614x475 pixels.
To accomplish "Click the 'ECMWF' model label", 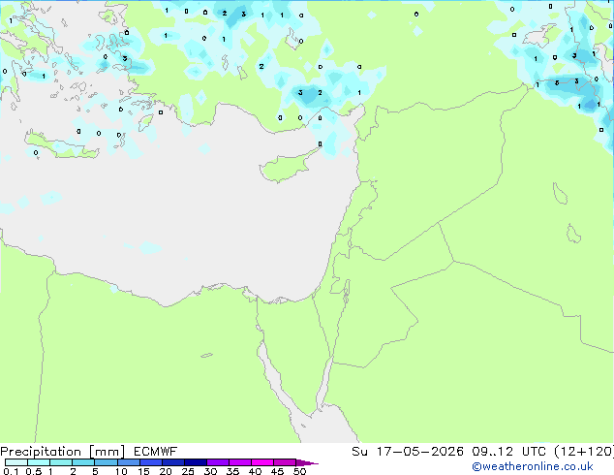I will tap(155, 452).
